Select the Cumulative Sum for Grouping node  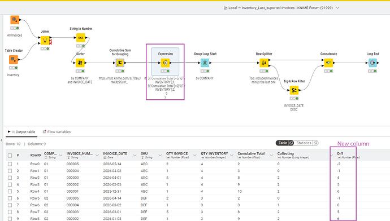(x=120, y=63)
